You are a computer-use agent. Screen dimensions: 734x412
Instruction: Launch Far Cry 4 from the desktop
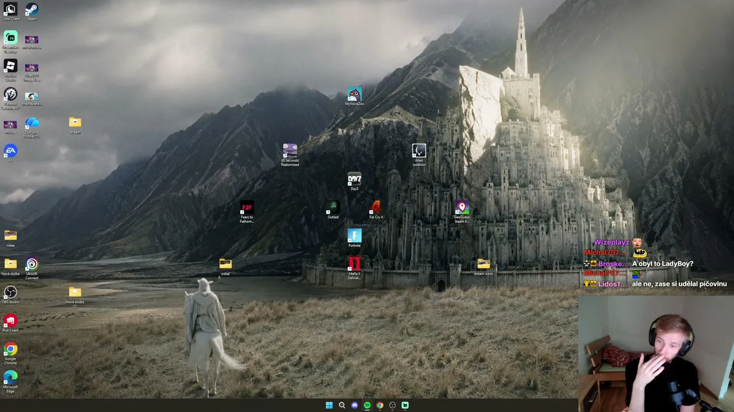pos(376,209)
